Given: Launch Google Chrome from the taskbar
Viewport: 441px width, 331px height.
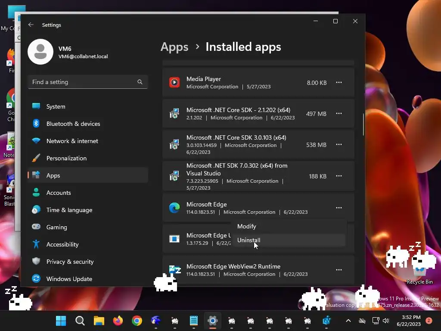Looking at the screenshot, I should click(137, 321).
